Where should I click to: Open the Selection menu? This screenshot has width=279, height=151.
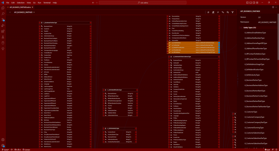21,3
